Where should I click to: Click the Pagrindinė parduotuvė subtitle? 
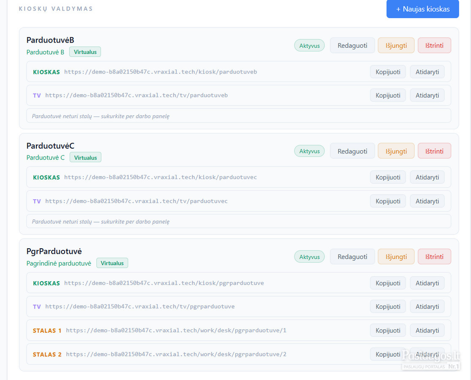click(x=59, y=263)
